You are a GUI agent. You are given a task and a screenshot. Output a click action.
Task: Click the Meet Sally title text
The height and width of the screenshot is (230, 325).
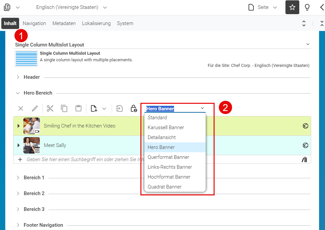point(55,145)
